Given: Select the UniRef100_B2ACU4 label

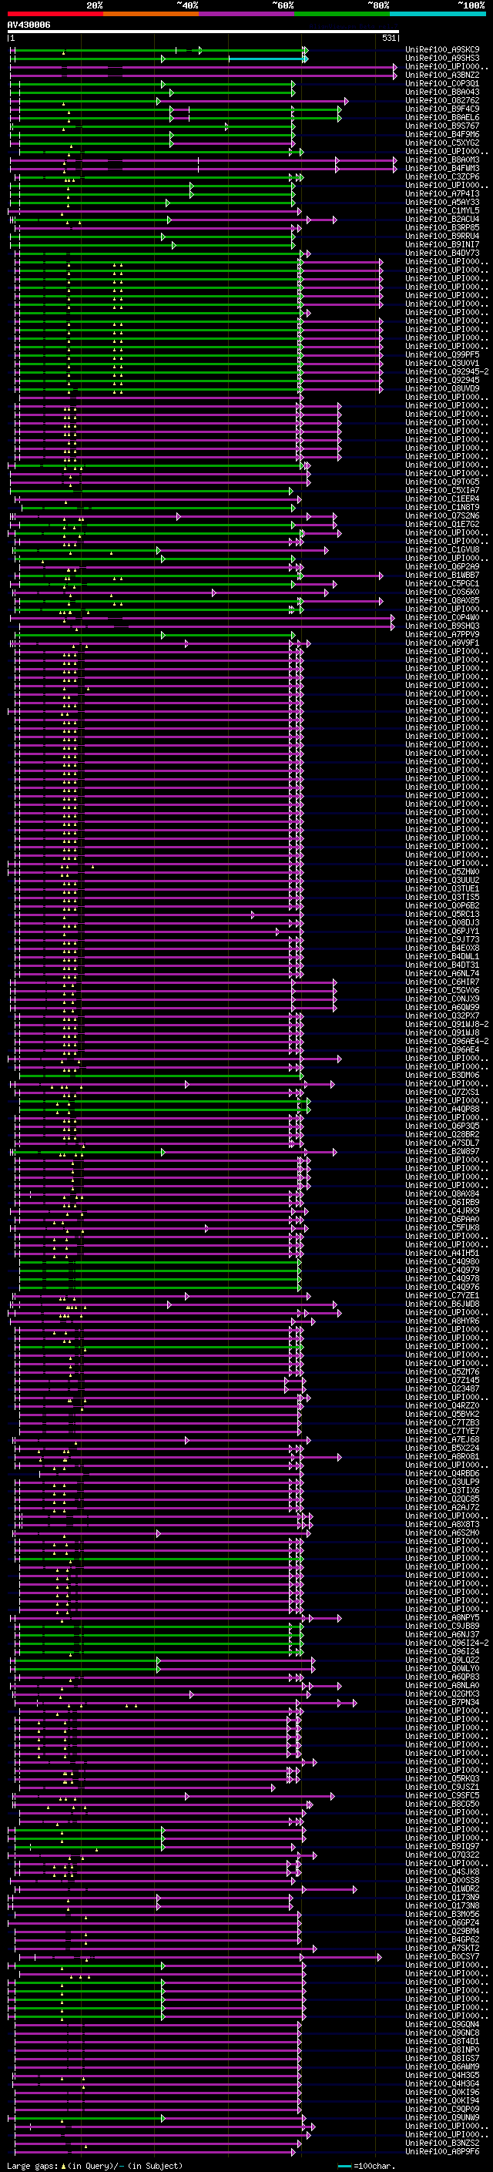Looking at the screenshot, I should (x=441, y=220).
